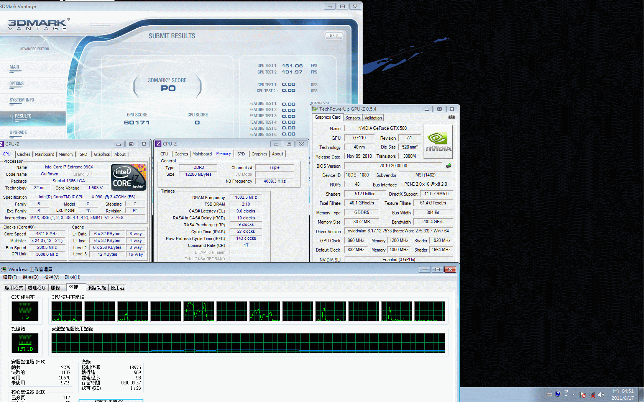
Task: Click HELP button in 3DMark Vantage
Action: (x=334, y=36)
